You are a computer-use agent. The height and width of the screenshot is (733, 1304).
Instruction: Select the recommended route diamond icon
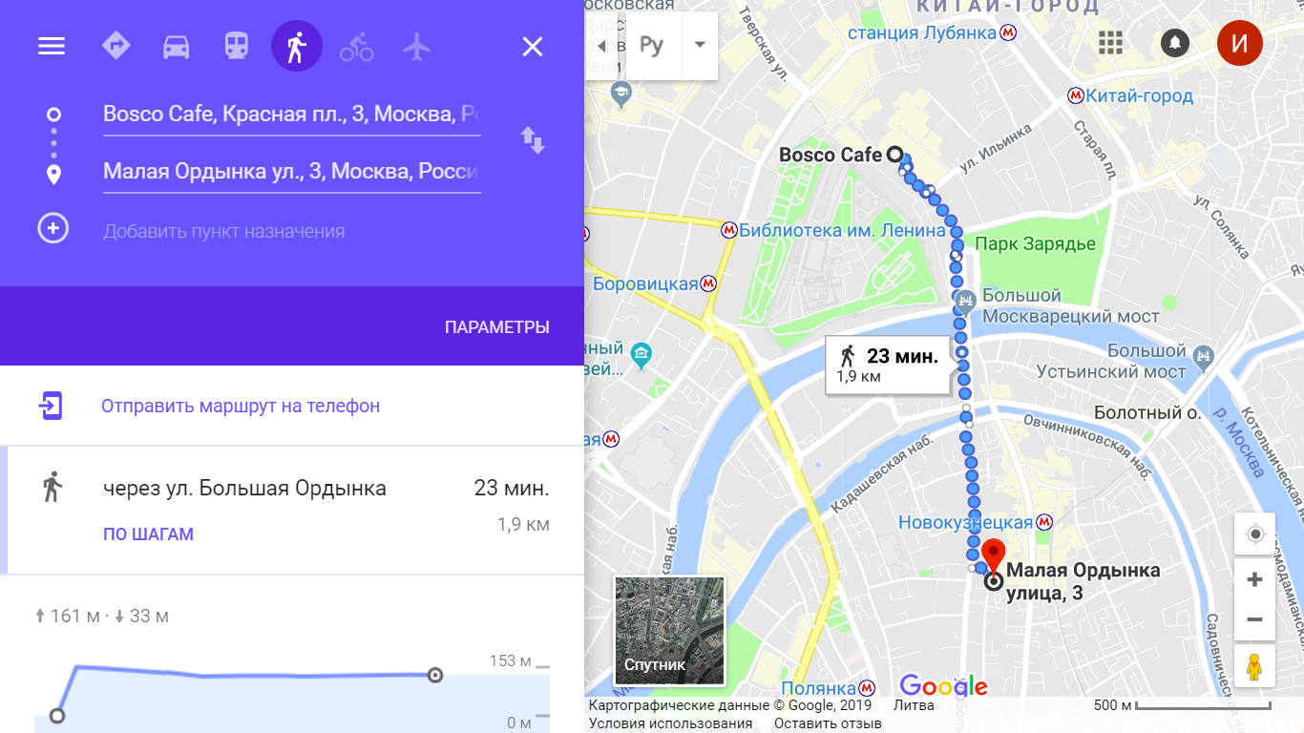[116, 46]
